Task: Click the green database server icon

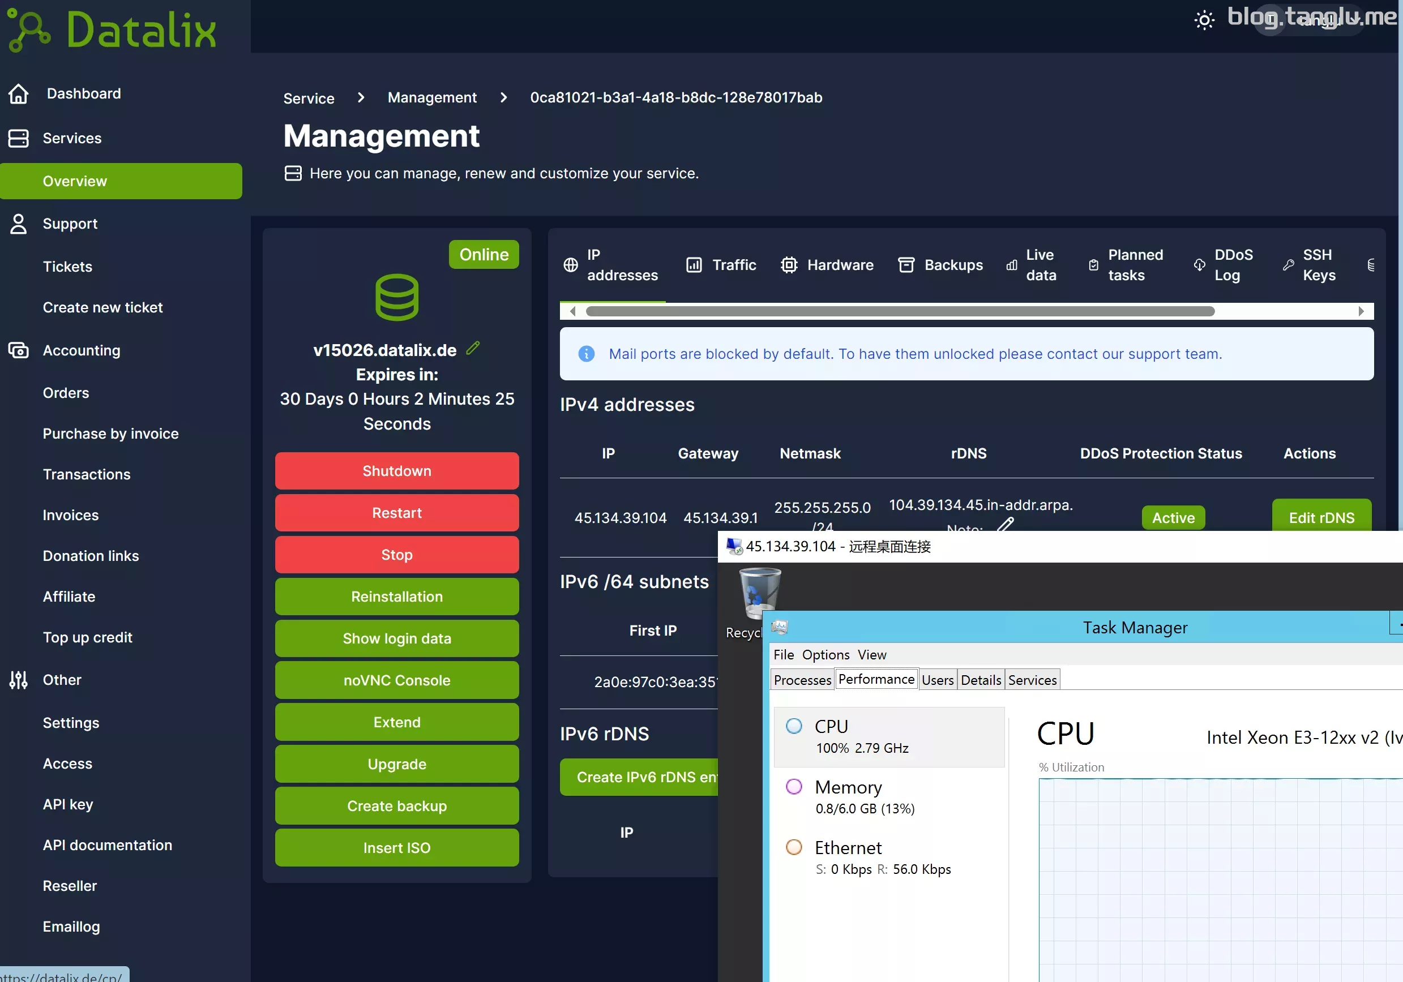Action: (396, 297)
